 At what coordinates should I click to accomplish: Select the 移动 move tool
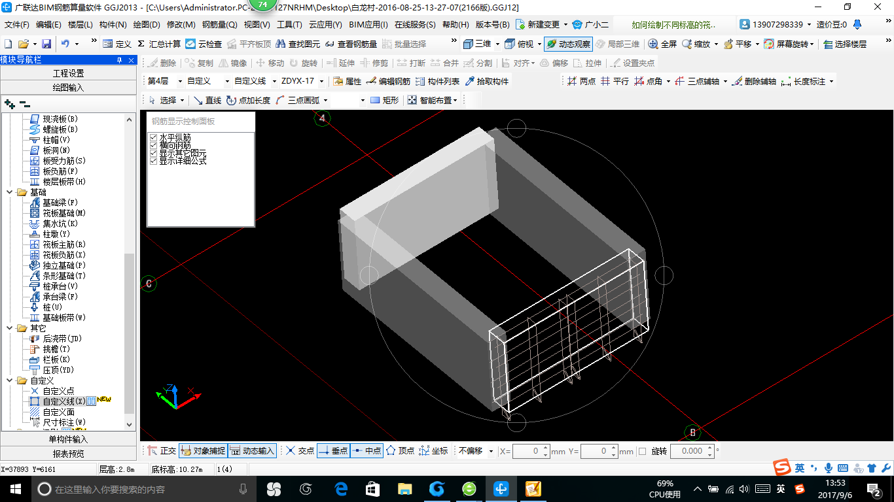pos(270,63)
